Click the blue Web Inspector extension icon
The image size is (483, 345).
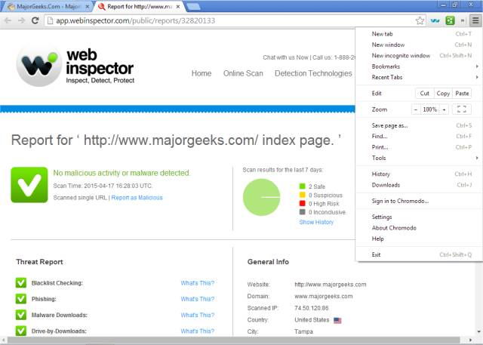pos(435,20)
